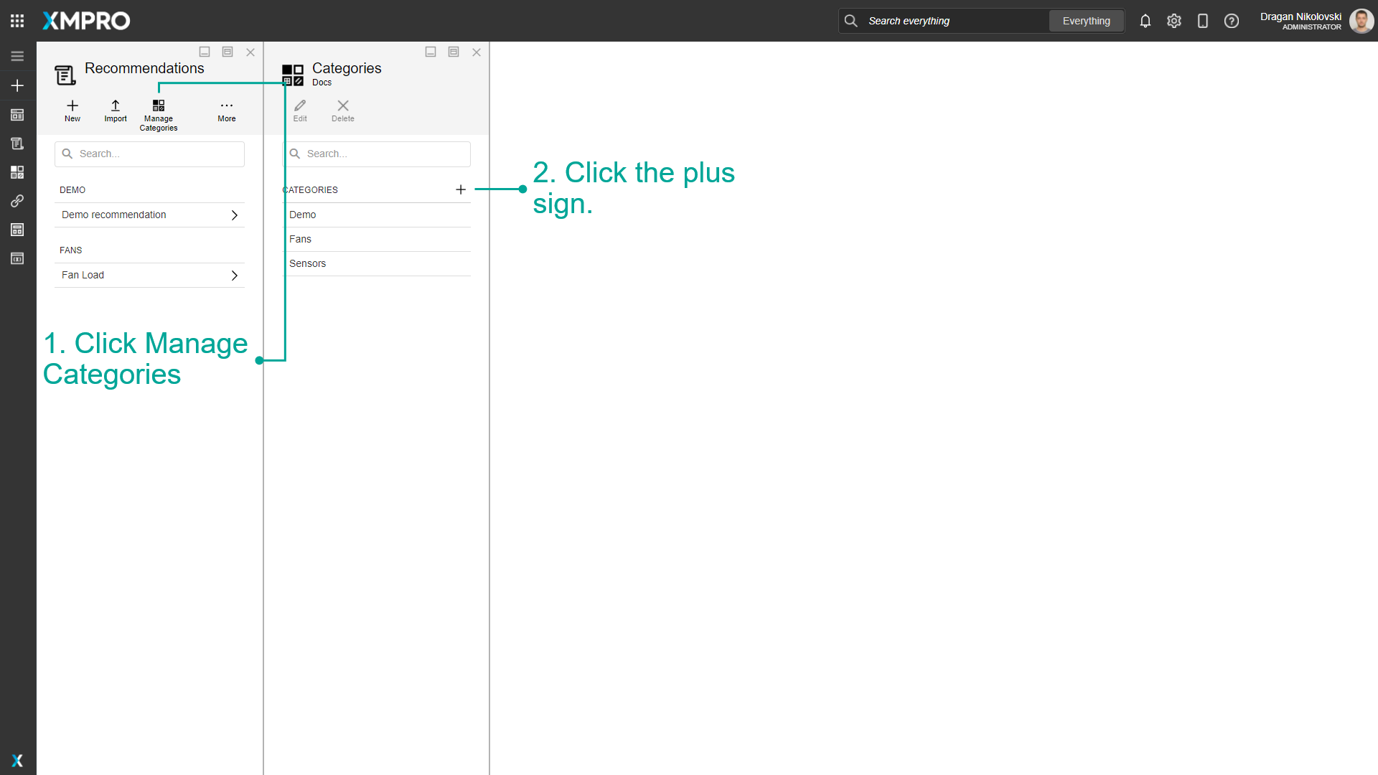Open the sidebar form layout icon
Image resolution: width=1378 pixels, height=775 pixels.
click(x=17, y=230)
